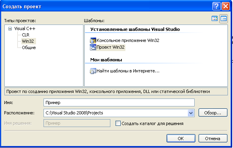Switch to small icons list view
This screenshot has height=148, width=233.
pos(224,19)
